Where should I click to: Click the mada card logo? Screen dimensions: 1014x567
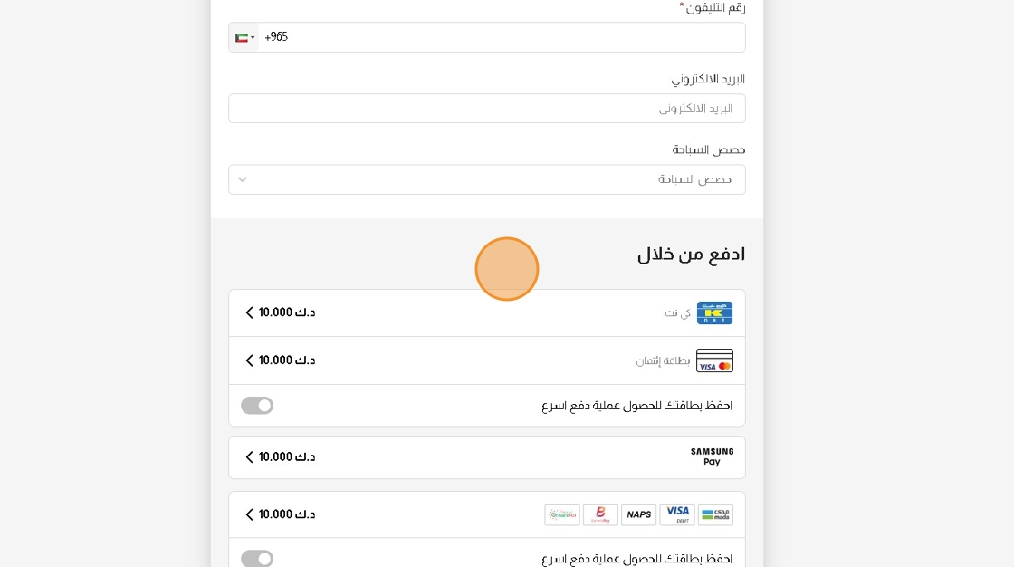click(x=715, y=514)
